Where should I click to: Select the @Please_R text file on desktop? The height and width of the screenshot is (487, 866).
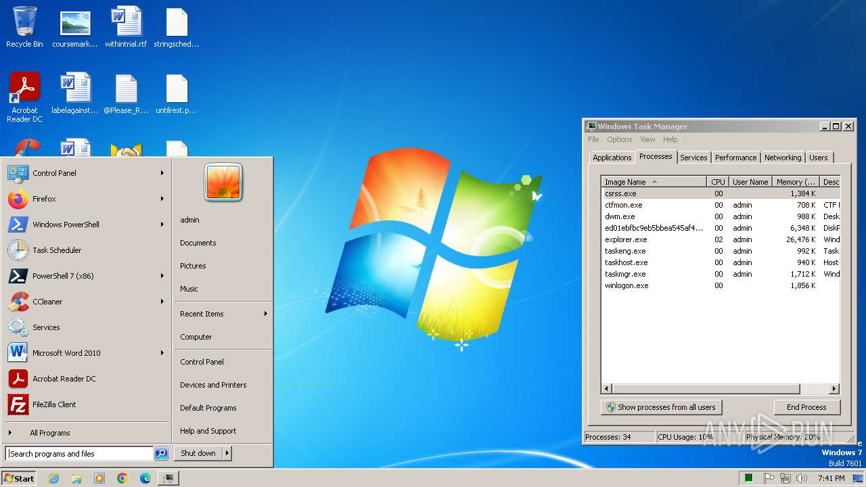click(126, 93)
